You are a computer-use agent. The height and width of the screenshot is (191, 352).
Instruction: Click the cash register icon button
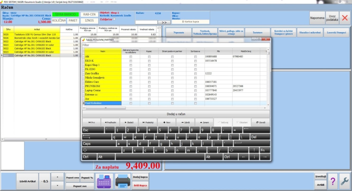(104, 181)
